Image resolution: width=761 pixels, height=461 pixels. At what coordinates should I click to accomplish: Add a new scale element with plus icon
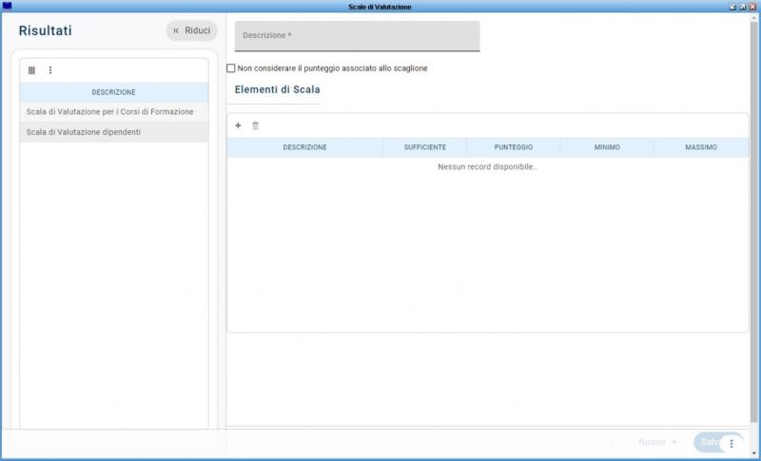pyautogui.click(x=238, y=125)
